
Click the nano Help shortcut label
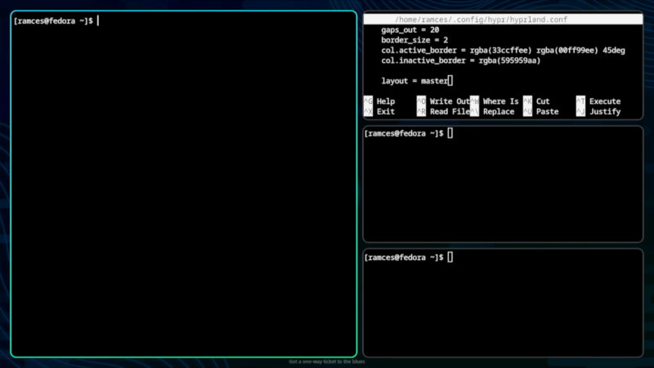click(385, 101)
